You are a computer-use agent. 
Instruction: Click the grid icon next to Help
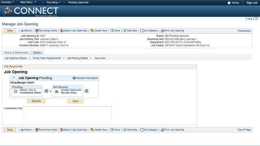pyautogui.click(x=256, y=19)
